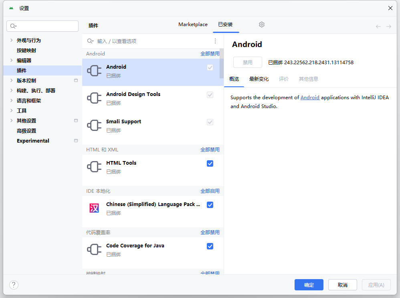Click 全部启用 for IDE 本地化 group
This screenshot has height=298, width=400.
[x=210, y=191]
